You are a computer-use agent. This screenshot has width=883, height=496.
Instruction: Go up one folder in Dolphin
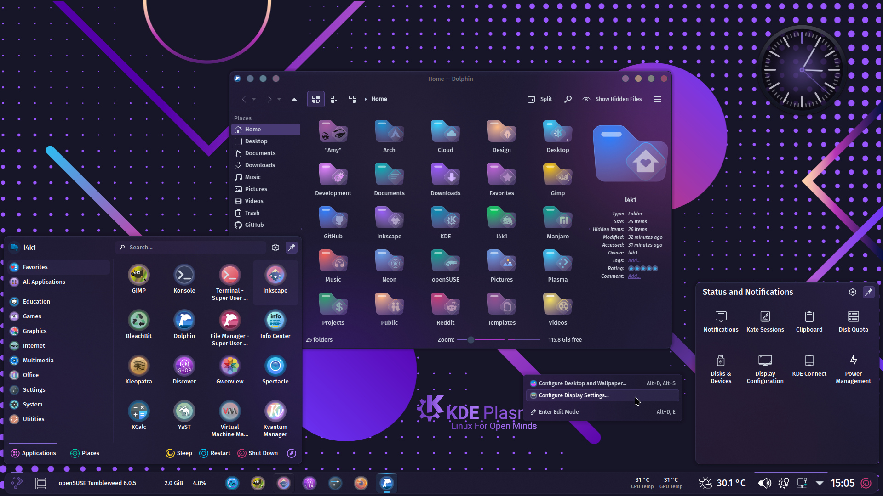294,99
